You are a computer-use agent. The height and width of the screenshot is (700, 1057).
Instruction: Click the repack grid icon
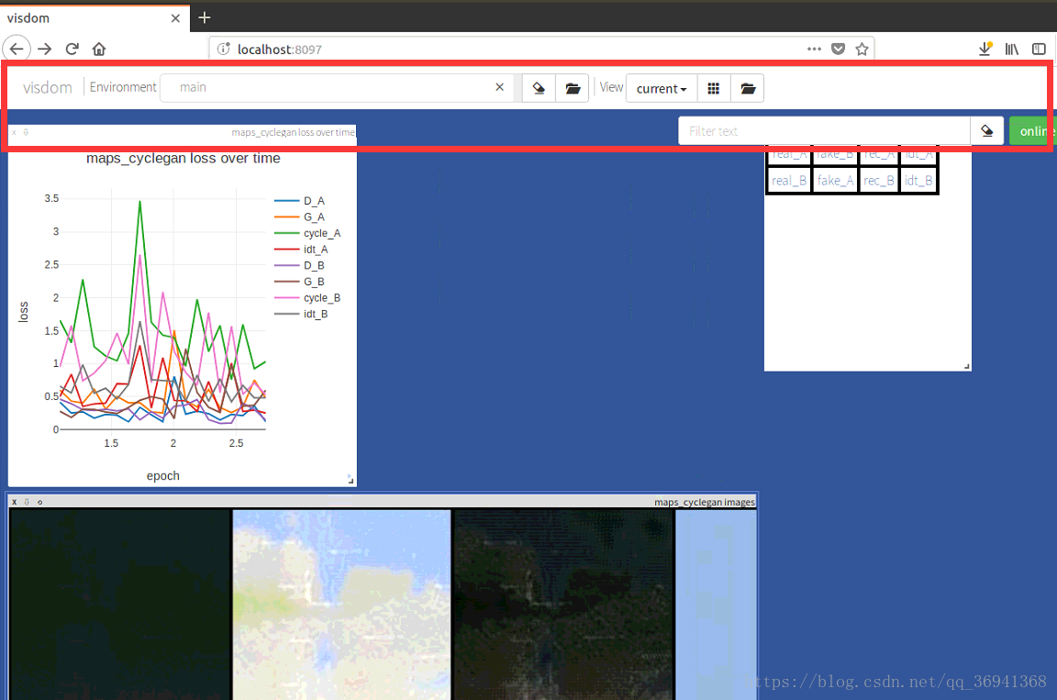(x=713, y=88)
